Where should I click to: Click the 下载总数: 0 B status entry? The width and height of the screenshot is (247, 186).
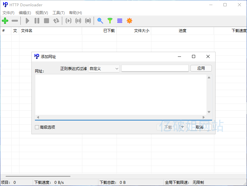pyautogui.click(x=113, y=182)
